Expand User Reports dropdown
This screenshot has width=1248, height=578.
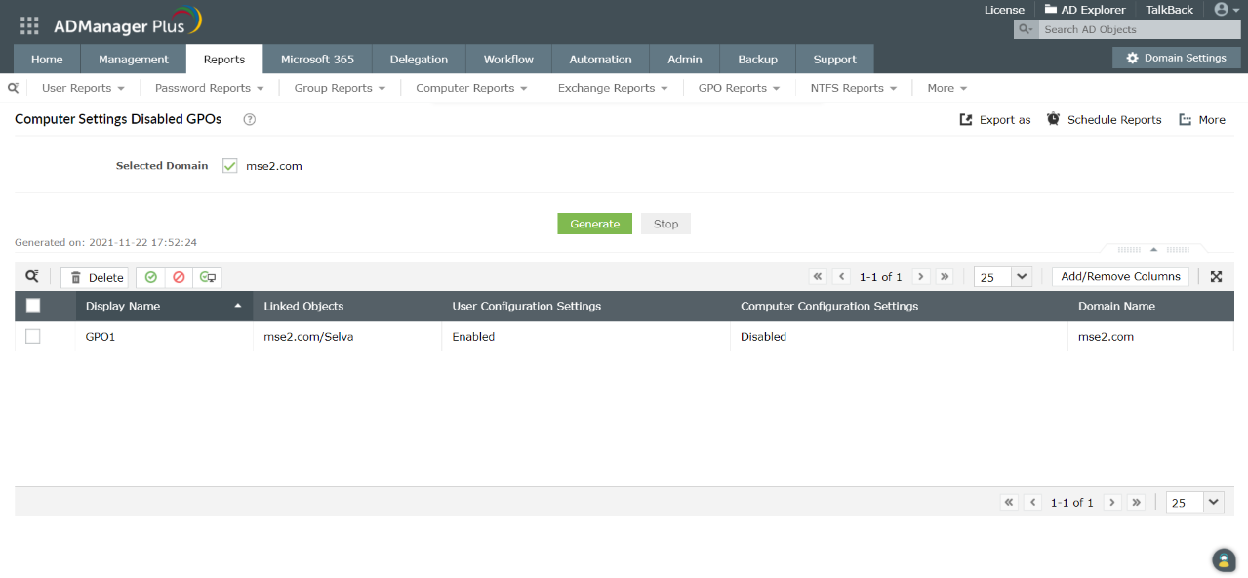coord(83,88)
